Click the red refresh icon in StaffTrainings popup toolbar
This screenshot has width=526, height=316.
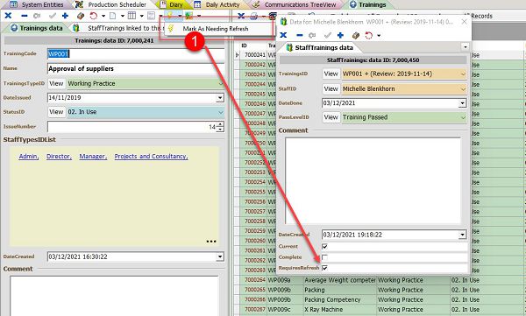tap(369, 35)
